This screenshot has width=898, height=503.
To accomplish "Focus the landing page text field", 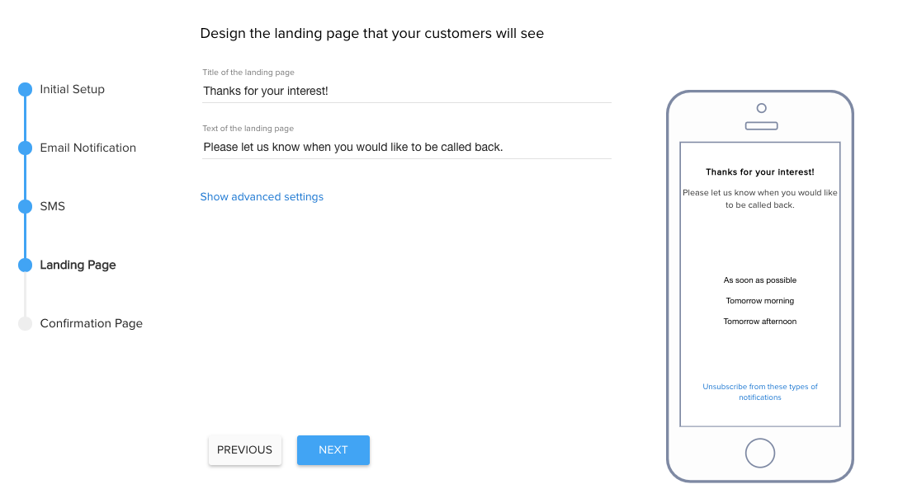I will (407, 147).
